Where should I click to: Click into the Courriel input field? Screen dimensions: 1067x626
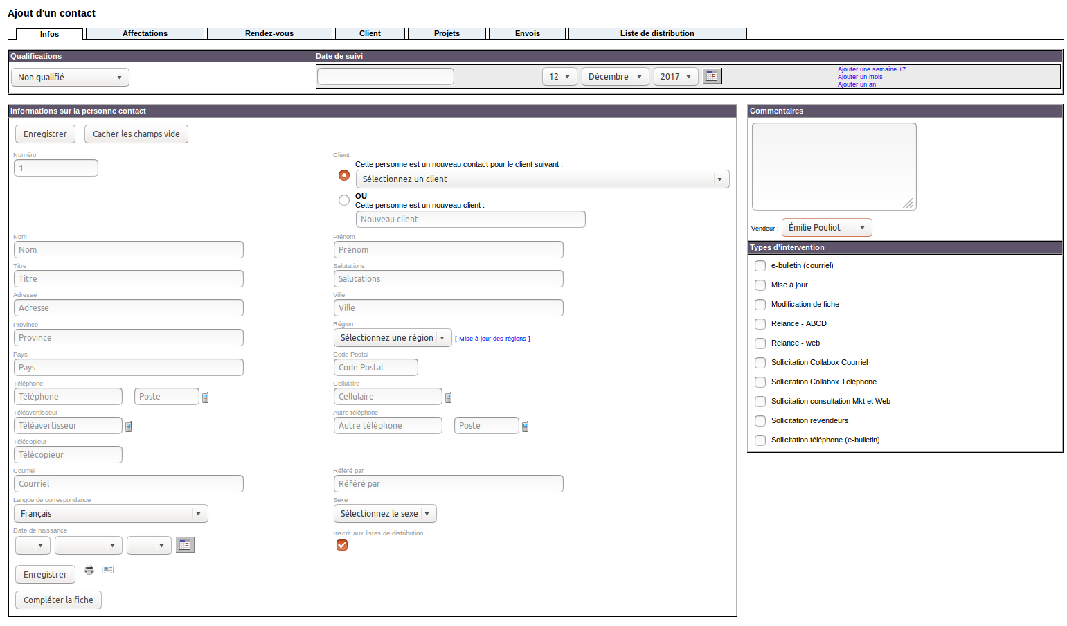click(x=129, y=484)
